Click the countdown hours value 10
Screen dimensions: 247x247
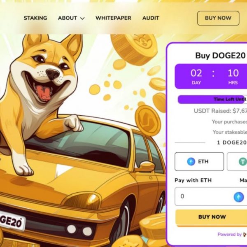coord(233,73)
